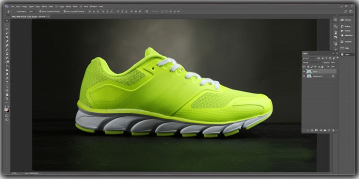Open the Adjustments panel
The height and width of the screenshot is (179, 359).
pyautogui.click(x=347, y=35)
